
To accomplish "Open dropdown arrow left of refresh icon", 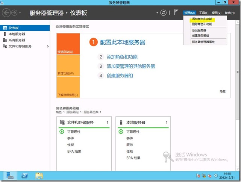I will (157, 13).
